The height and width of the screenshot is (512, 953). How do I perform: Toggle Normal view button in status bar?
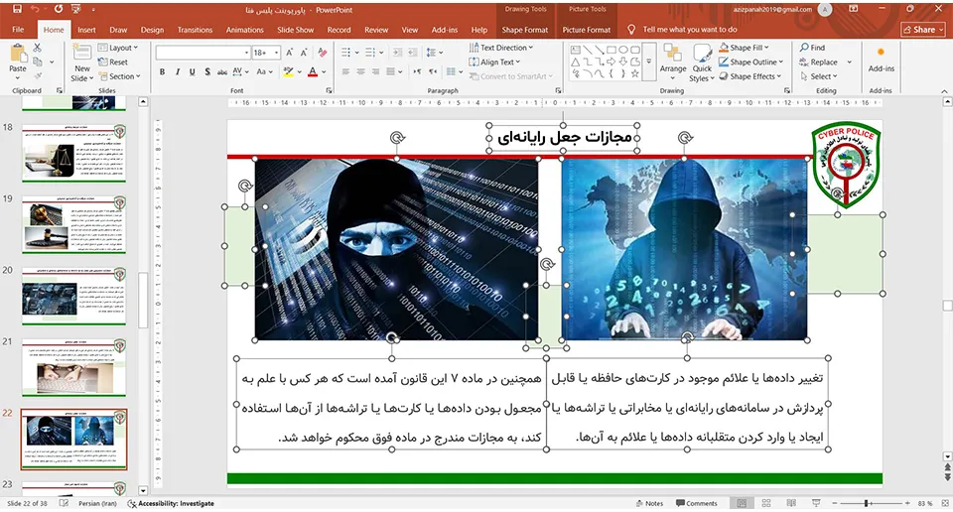[x=742, y=503]
